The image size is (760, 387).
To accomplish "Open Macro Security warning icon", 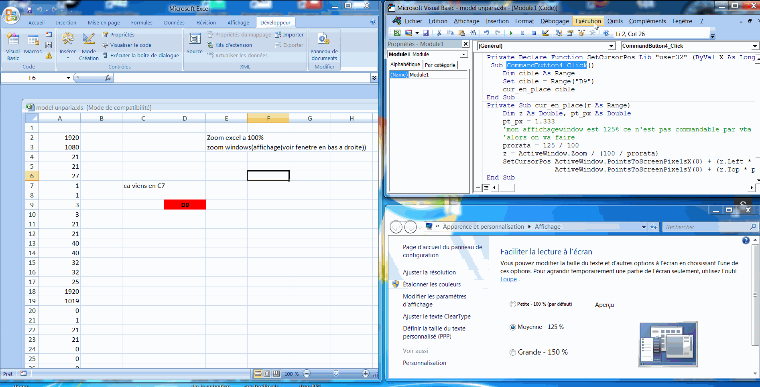I will (49, 56).
